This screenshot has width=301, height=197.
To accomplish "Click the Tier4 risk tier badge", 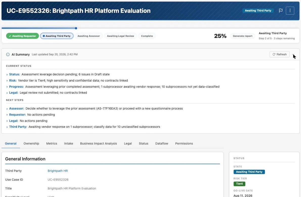I will point(239,184).
